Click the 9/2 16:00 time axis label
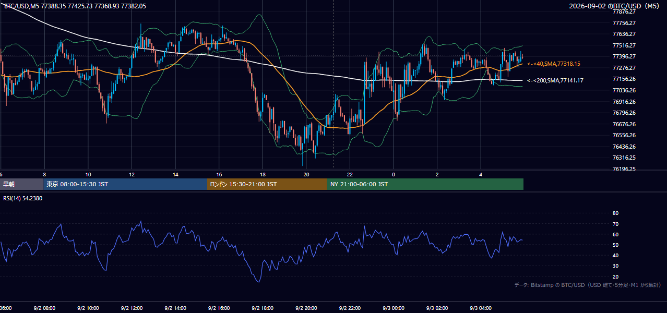The height and width of the screenshot is (313, 667). tap(219, 308)
